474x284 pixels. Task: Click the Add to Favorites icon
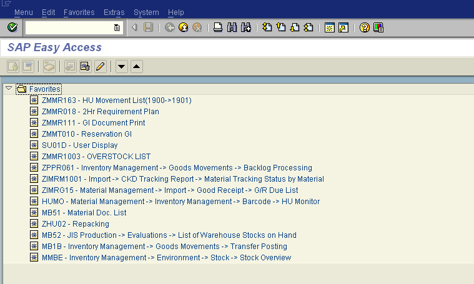pyautogui.click(x=71, y=66)
